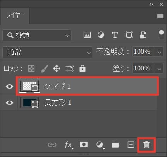The image size is (167, 157).
Task: Hide the 長方形 1 layer
Action: (10, 103)
